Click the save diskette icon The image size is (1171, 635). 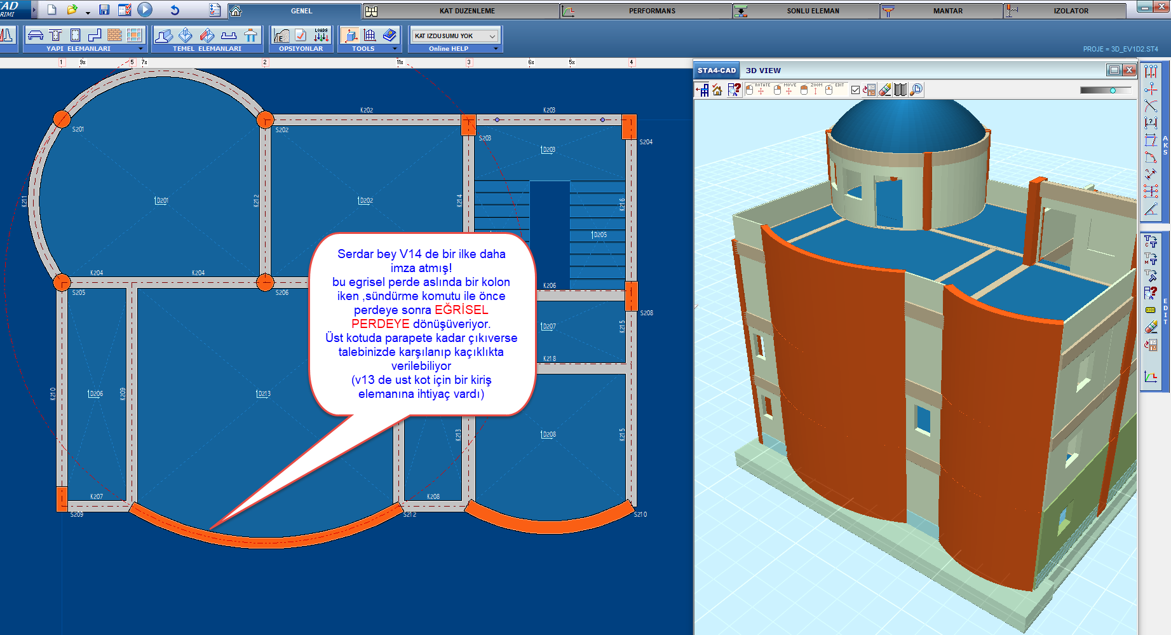click(104, 10)
